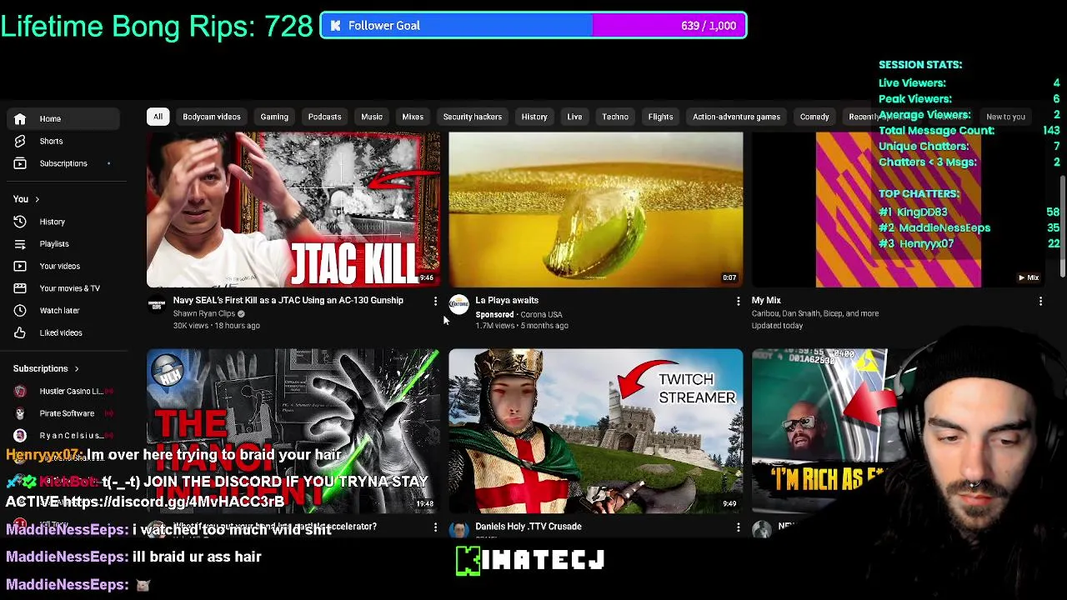This screenshot has width=1067, height=600.
Task: Open La Playa awaits title link
Action: coord(507,300)
